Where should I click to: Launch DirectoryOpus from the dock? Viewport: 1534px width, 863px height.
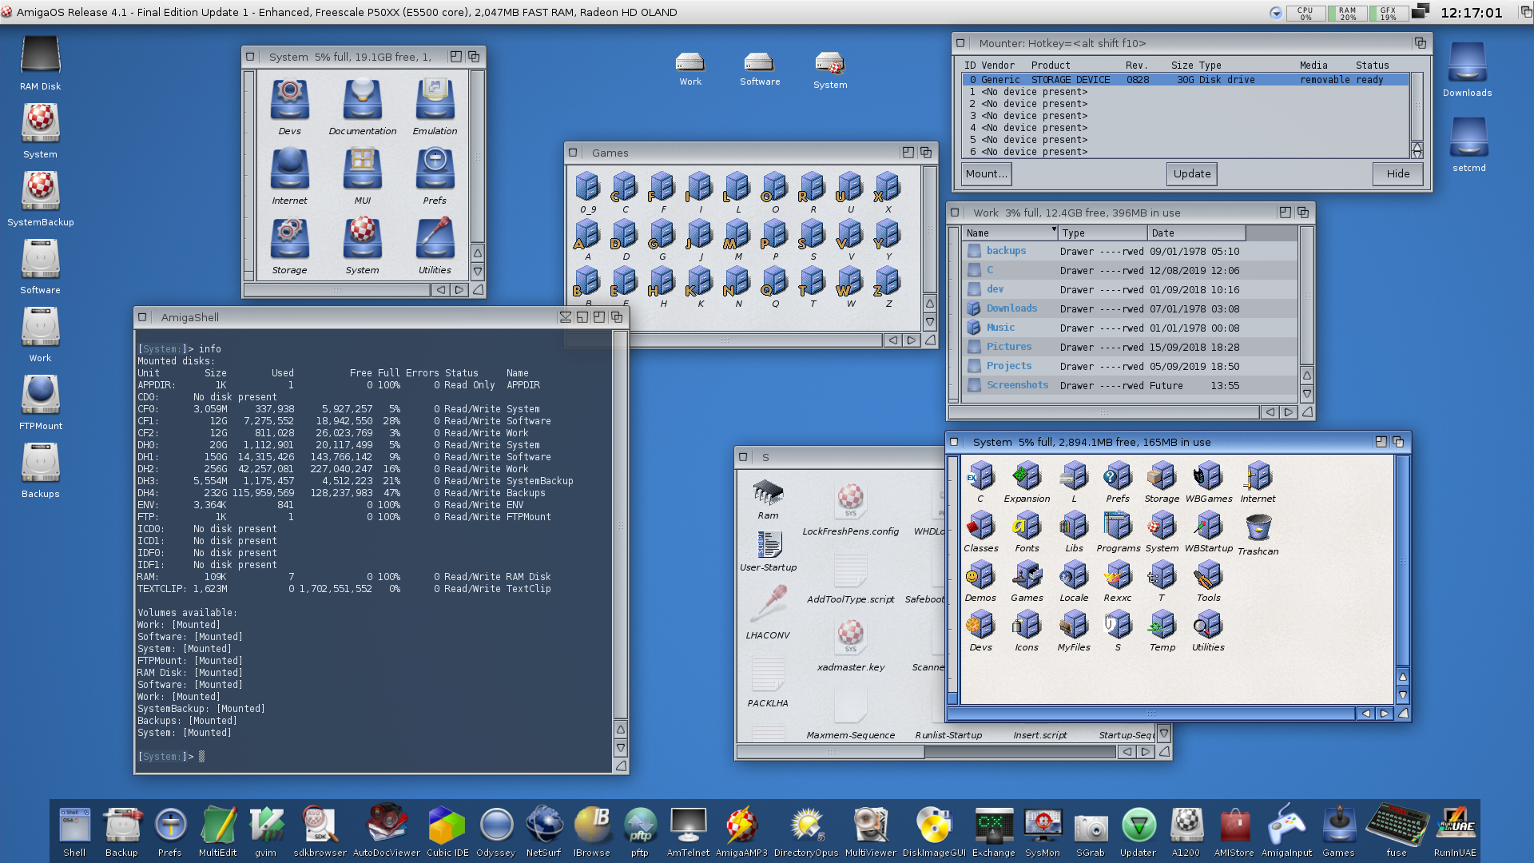click(x=805, y=825)
